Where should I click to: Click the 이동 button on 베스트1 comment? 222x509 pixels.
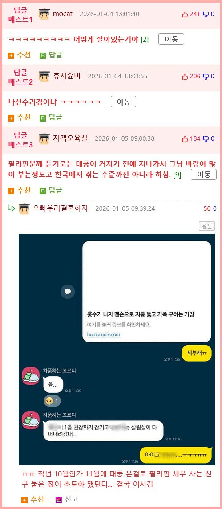[x=171, y=39]
